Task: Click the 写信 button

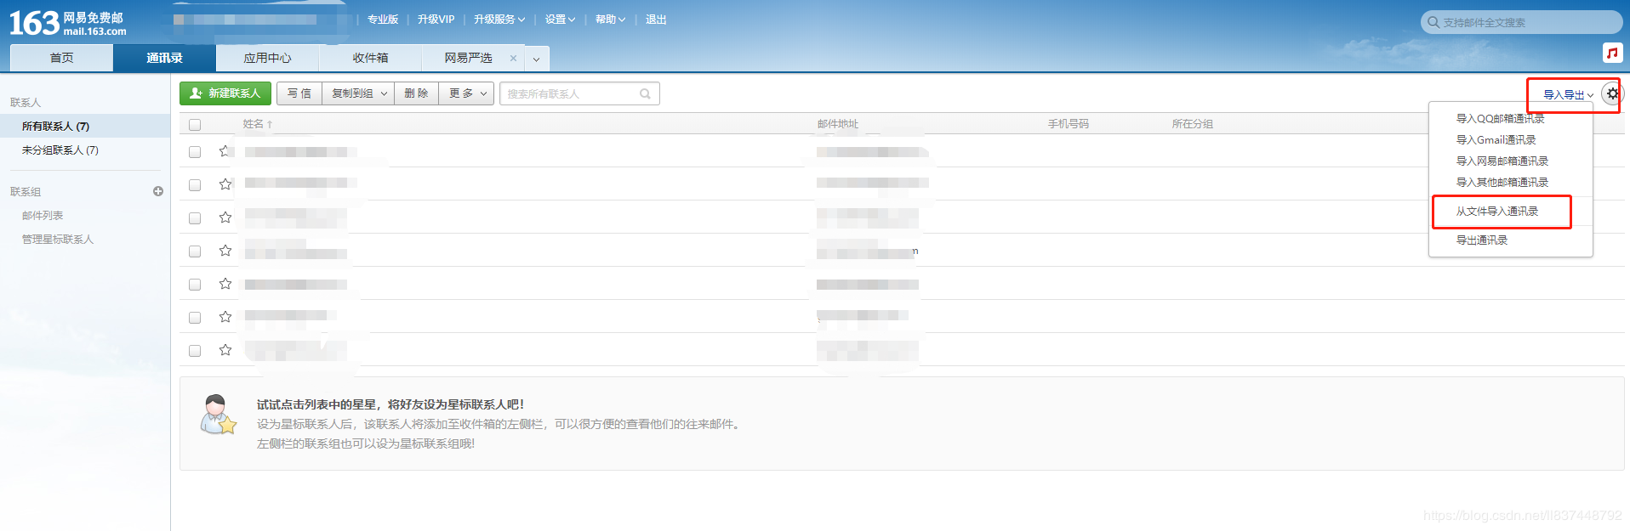Action: click(299, 93)
